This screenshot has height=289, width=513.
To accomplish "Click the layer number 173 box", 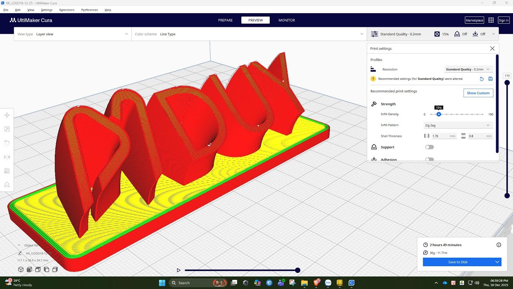I will [507, 76].
